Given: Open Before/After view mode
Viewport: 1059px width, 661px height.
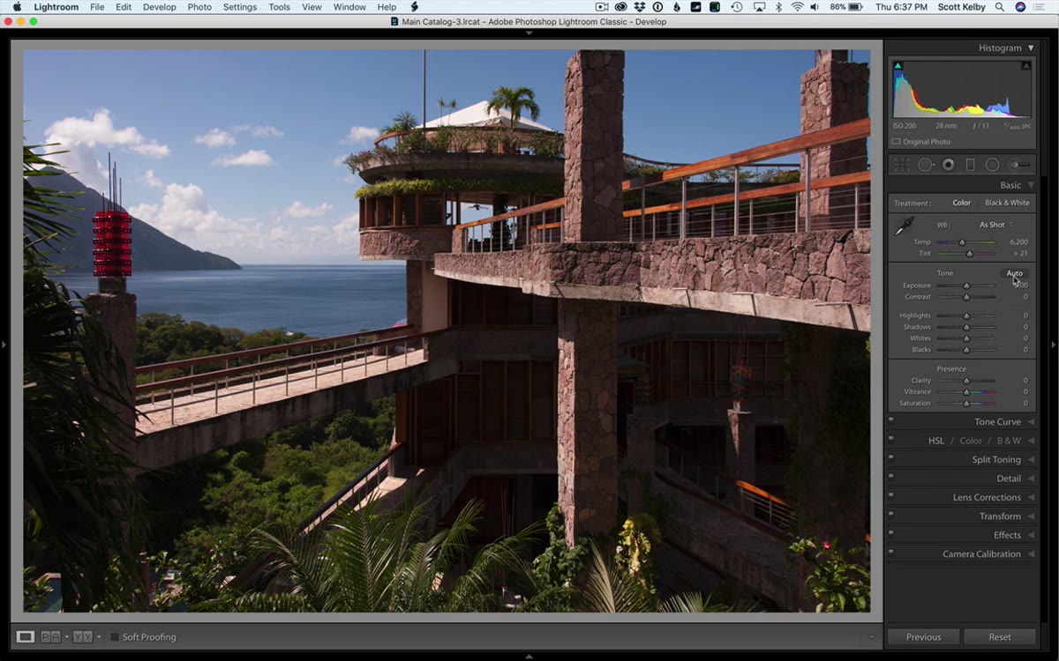Looking at the screenshot, I should click(51, 636).
